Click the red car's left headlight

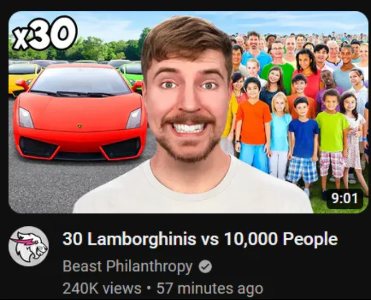pyautogui.click(x=26, y=118)
